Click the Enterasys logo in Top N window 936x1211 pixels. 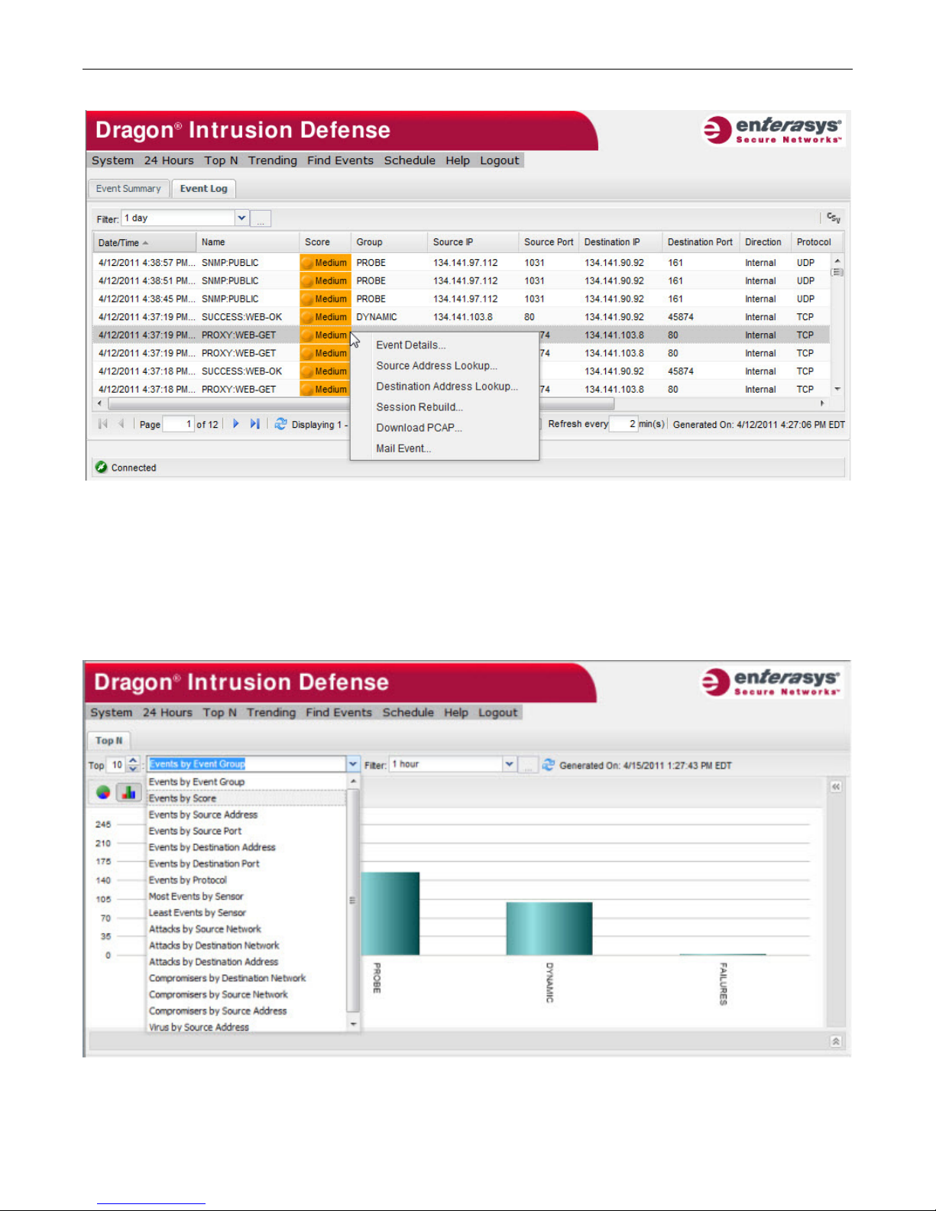coord(770,682)
